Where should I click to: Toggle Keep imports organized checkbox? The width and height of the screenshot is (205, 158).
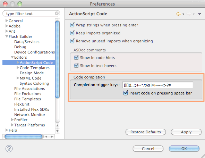pyautogui.click(x=72, y=33)
